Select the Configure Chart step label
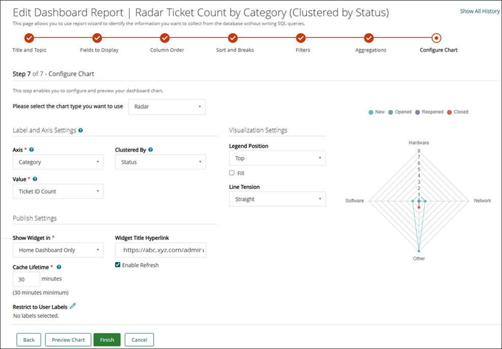Viewport: 502px width, 349px height. (x=438, y=50)
